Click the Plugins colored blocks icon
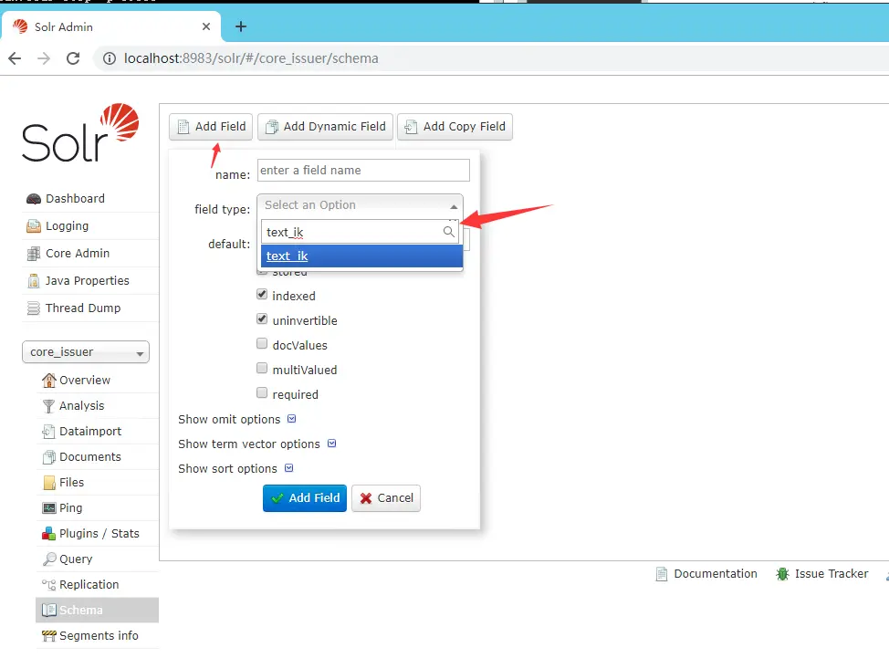Screen dimensions: 889x658 (48, 533)
